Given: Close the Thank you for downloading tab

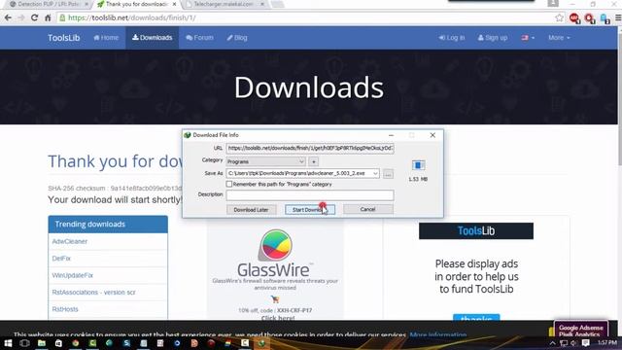Looking at the screenshot, I should 174,4.
